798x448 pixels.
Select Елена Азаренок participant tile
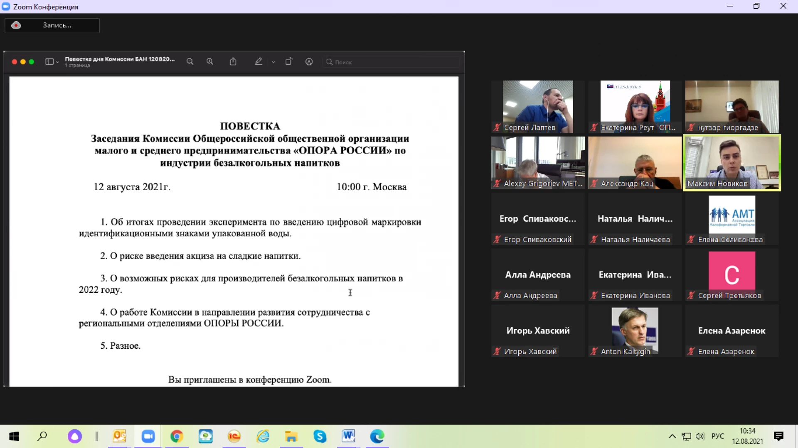[x=732, y=331]
